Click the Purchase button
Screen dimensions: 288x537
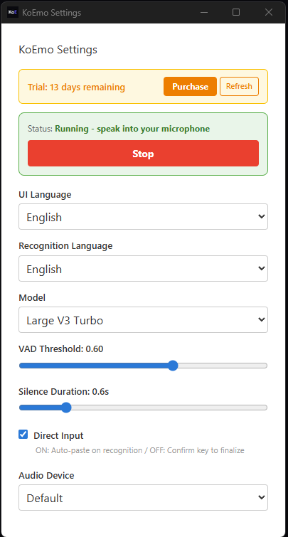click(190, 86)
